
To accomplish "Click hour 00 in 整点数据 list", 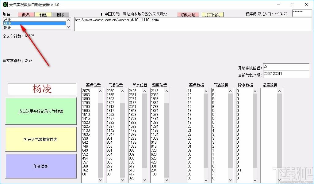I will [190, 142].
